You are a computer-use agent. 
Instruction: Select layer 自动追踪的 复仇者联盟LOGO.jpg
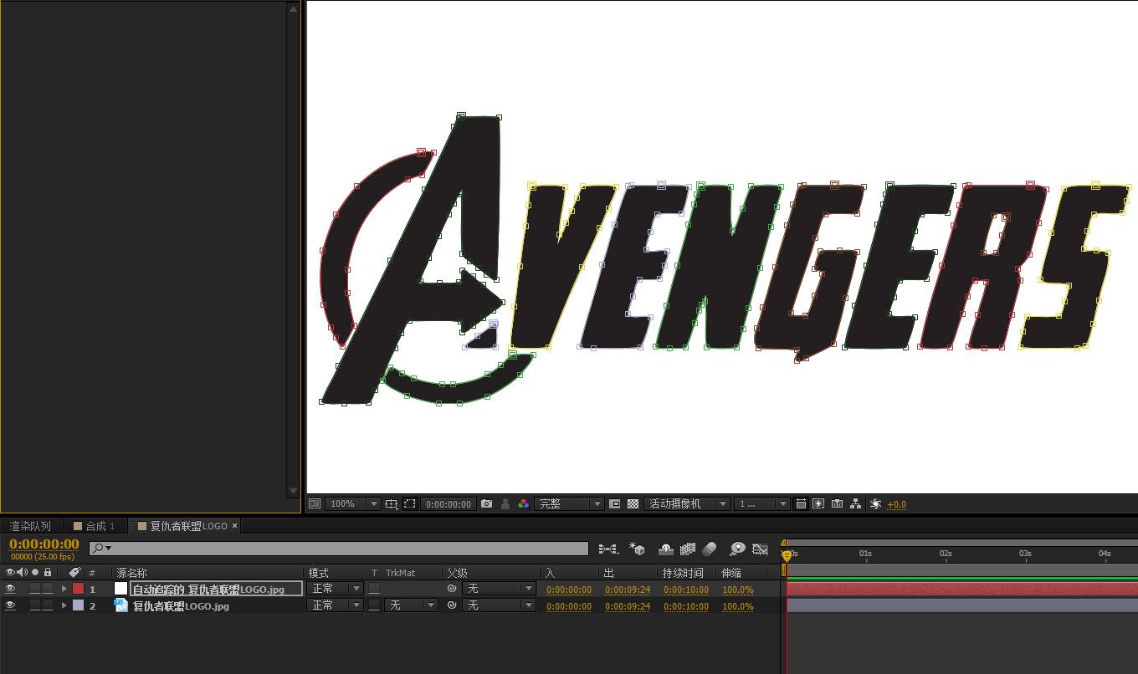click(x=208, y=589)
